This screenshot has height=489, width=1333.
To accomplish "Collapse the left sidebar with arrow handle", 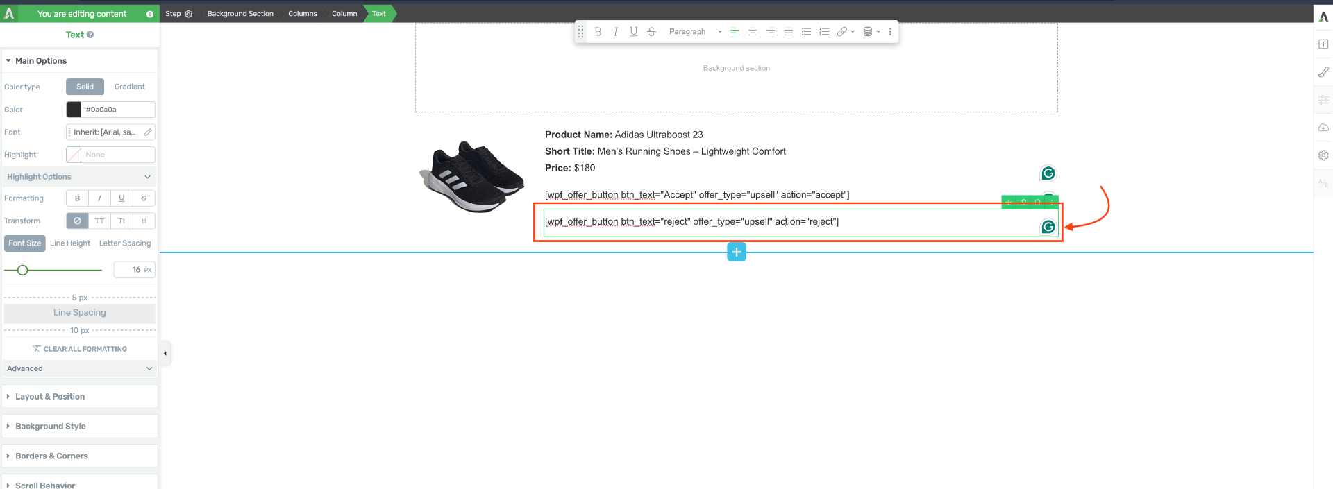I will [165, 354].
